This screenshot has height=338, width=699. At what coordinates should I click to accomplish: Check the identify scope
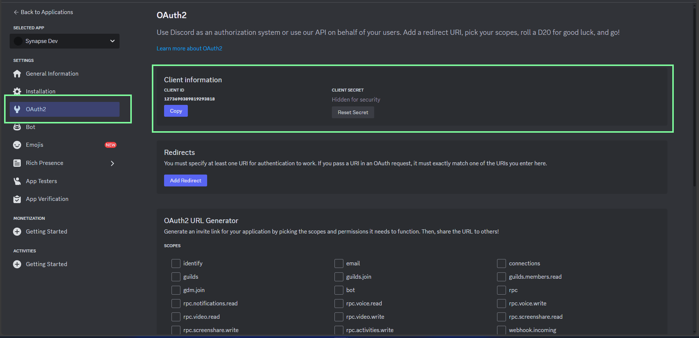(x=176, y=264)
